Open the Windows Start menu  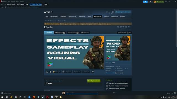tap(2, 97)
